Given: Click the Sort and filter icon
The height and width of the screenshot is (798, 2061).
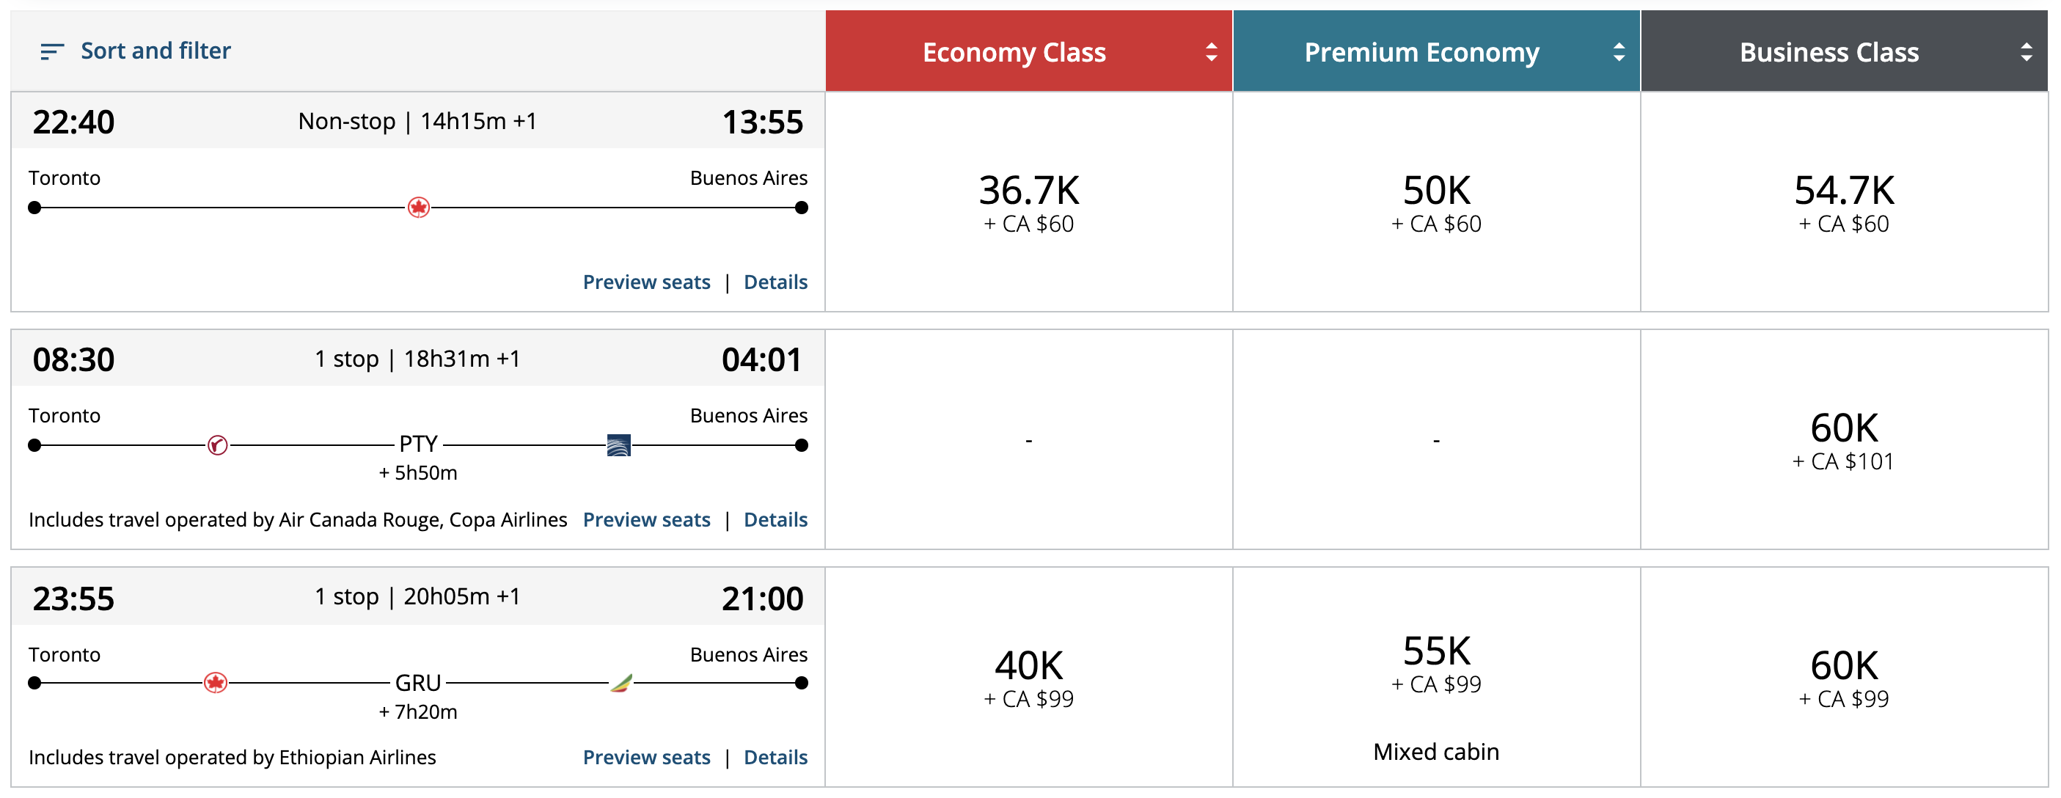Looking at the screenshot, I should [52, 52].
